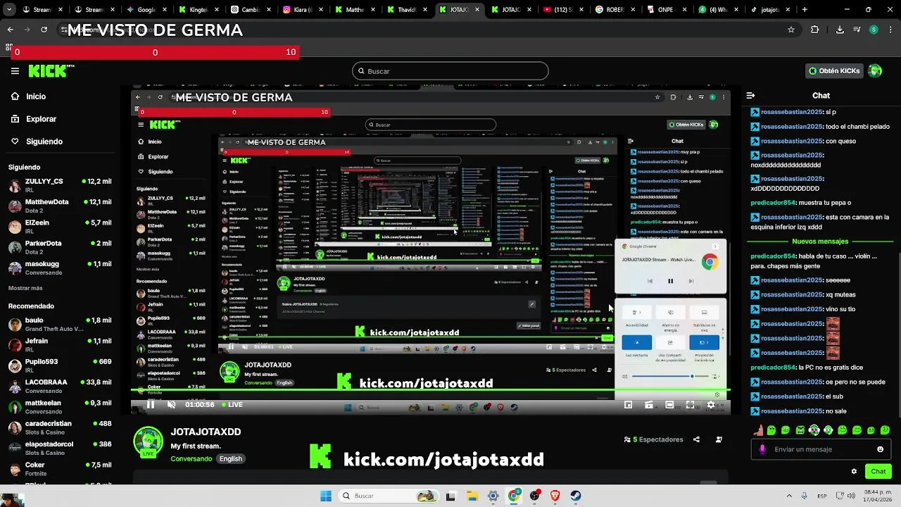Jump to LIVE indicator in the player
Viewport: 901px width, 507px height.
tap(232, 405)
